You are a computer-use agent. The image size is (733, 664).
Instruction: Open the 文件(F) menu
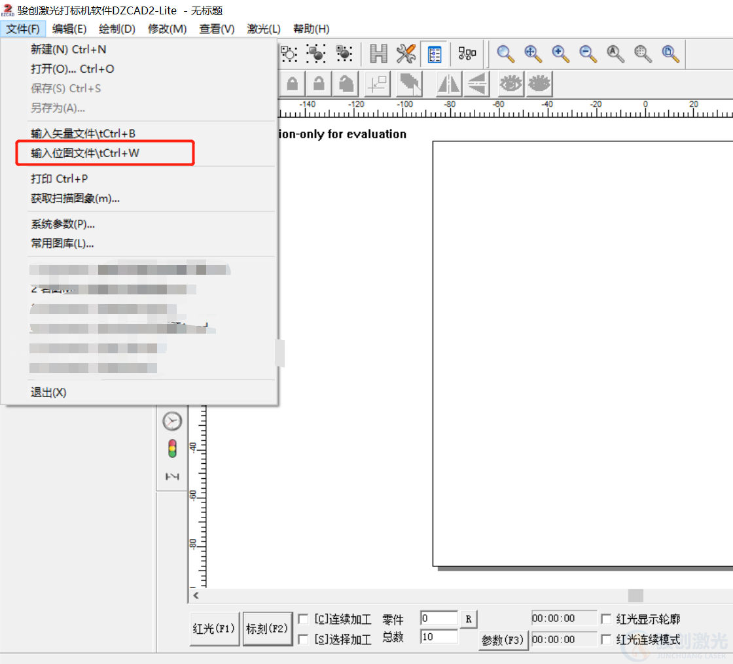(x=22, y=29)
